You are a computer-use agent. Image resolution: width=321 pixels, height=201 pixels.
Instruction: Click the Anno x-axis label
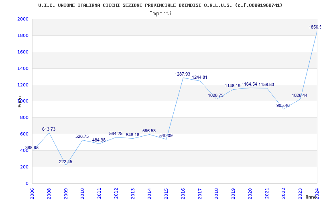pos(312,197)
